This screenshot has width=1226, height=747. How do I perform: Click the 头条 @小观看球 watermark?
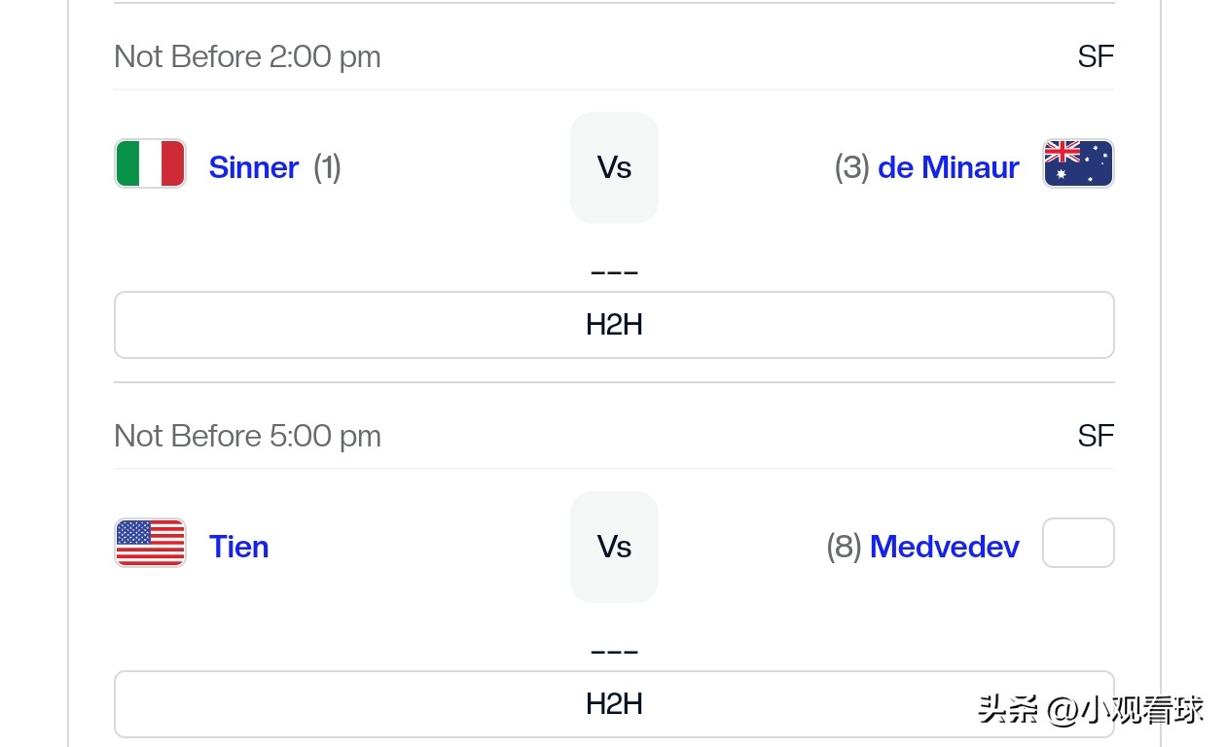click(x=1091, y=710)
